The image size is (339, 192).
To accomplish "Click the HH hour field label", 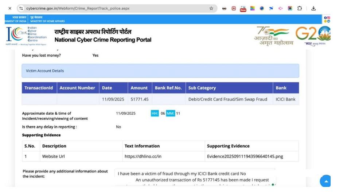I will pos(155,114).
